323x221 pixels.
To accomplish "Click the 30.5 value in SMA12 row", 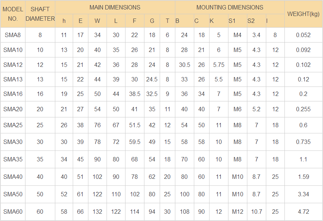I will (x=184, y=65).
